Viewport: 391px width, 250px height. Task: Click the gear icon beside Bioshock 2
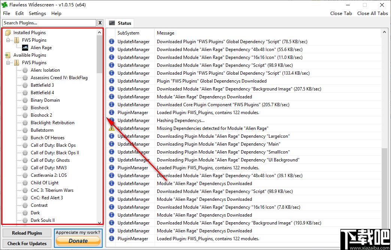(x=25, y=115)
